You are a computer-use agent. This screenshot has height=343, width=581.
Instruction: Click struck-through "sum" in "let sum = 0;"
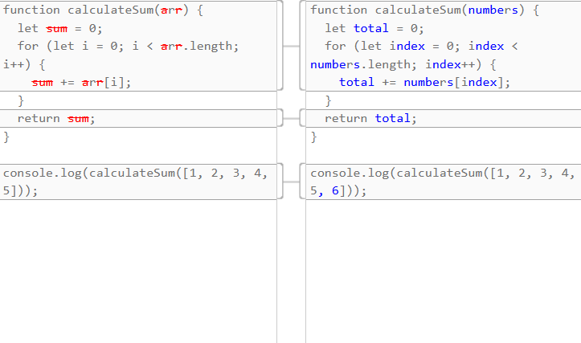coord(57,28)
